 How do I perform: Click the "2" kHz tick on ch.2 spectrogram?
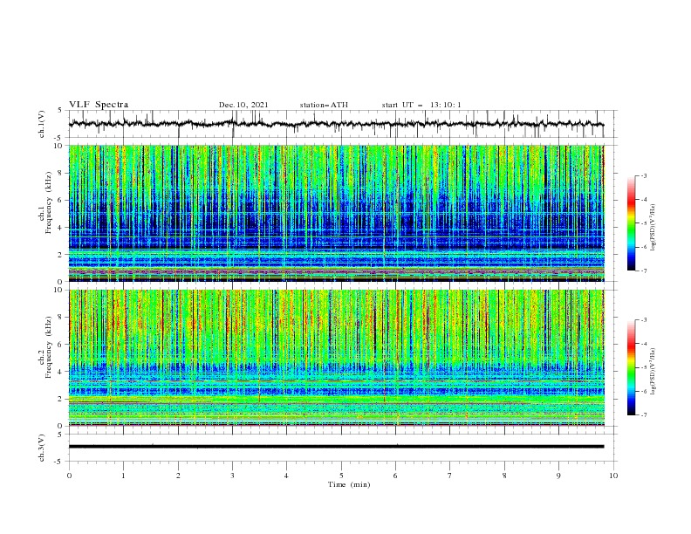pos(61,399)
